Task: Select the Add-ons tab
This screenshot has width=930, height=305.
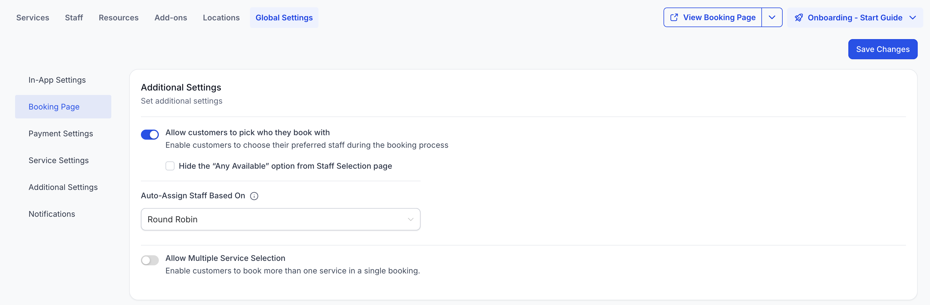Action: tap(171, 18)
